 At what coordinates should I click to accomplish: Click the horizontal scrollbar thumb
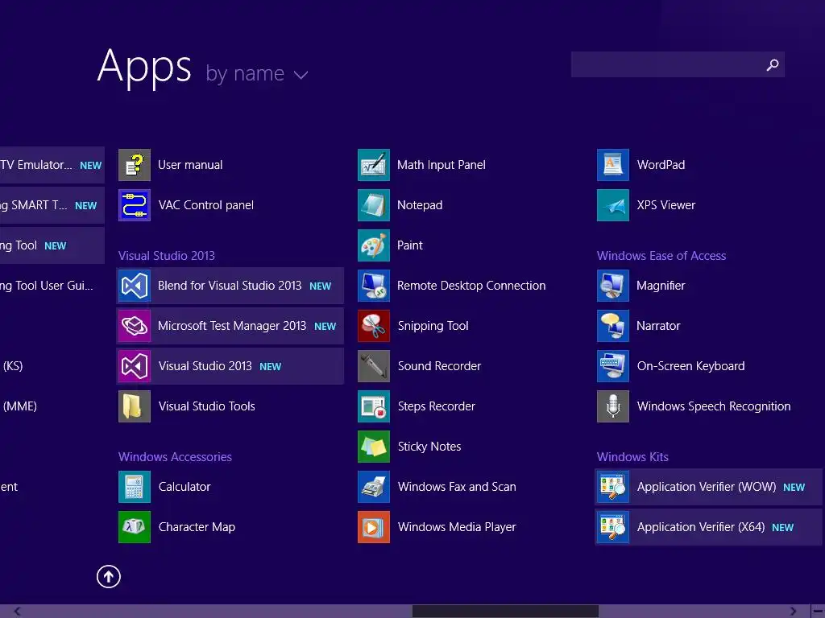click(505, 612)
